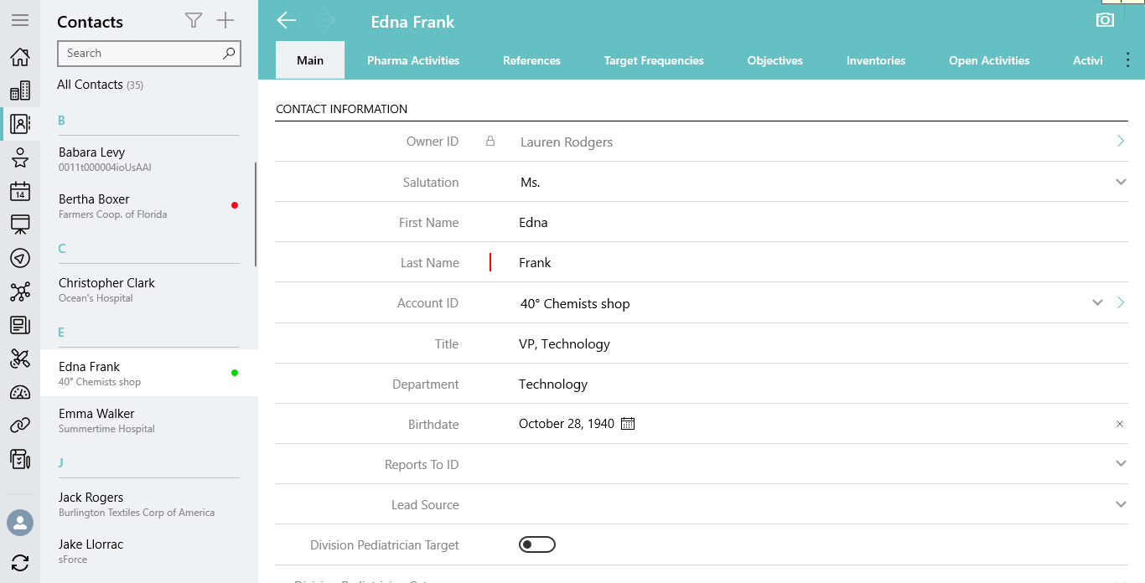Click the filter funnel icon in Contacts
1145x583 pixels.
[194, 21]
